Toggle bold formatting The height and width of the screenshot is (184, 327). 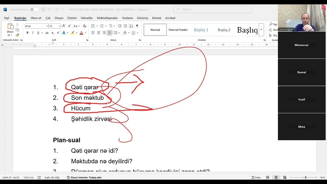(27, 33)
